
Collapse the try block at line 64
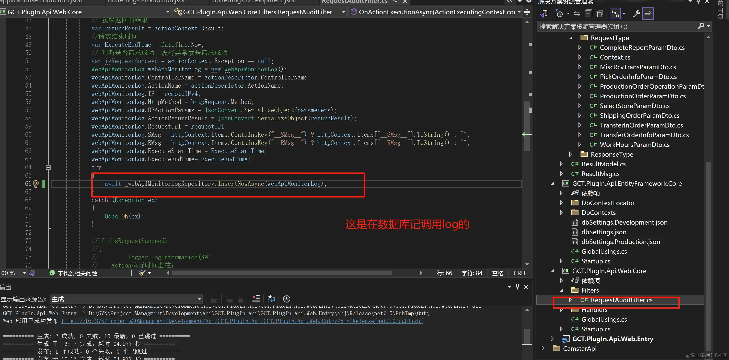[48, 167]
